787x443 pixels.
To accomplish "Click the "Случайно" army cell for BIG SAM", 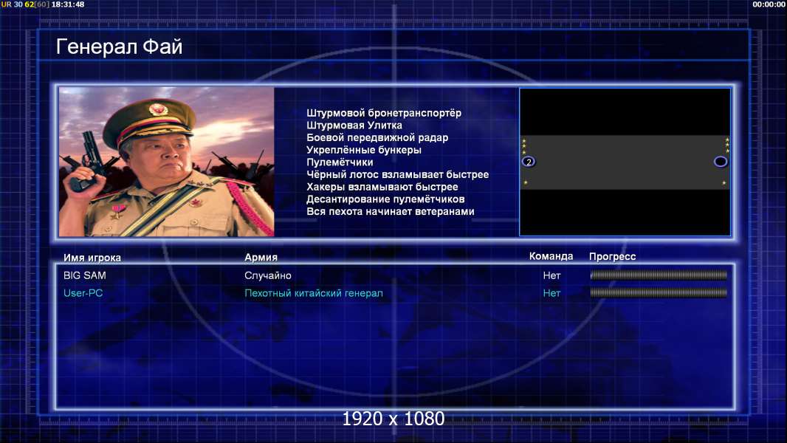I will 268,275.
